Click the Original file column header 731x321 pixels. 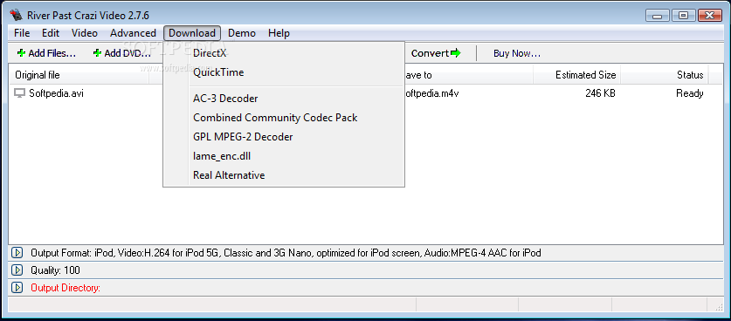tap(79, 75)
